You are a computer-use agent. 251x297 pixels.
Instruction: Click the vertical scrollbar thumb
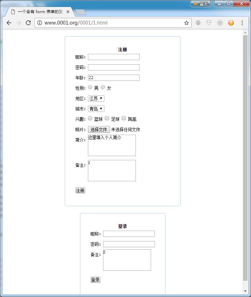[x=245, y=158]
